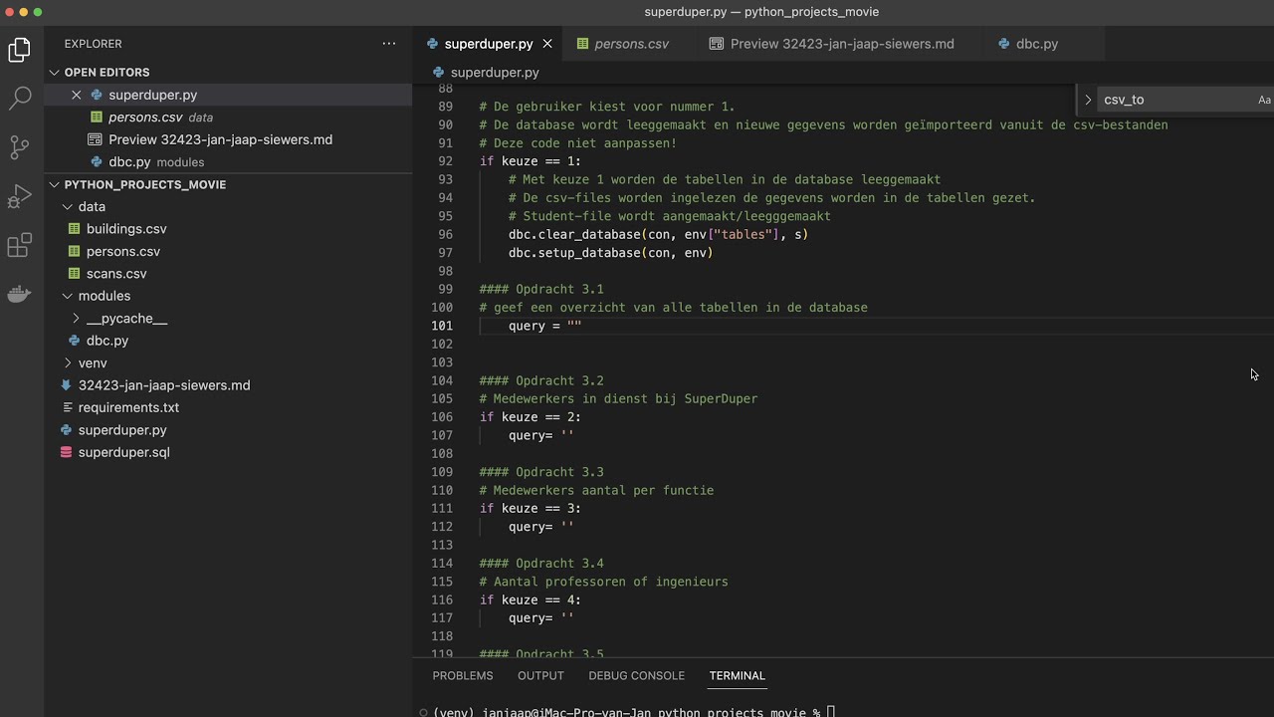Close superduper.py in Open Editors list
Viewport: 1274px width, 717px height.
[x=77, y=95]
